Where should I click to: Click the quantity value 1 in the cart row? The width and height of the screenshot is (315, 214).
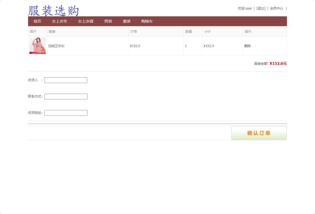(186, 46)
